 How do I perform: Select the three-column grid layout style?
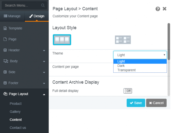coord(62,40)
